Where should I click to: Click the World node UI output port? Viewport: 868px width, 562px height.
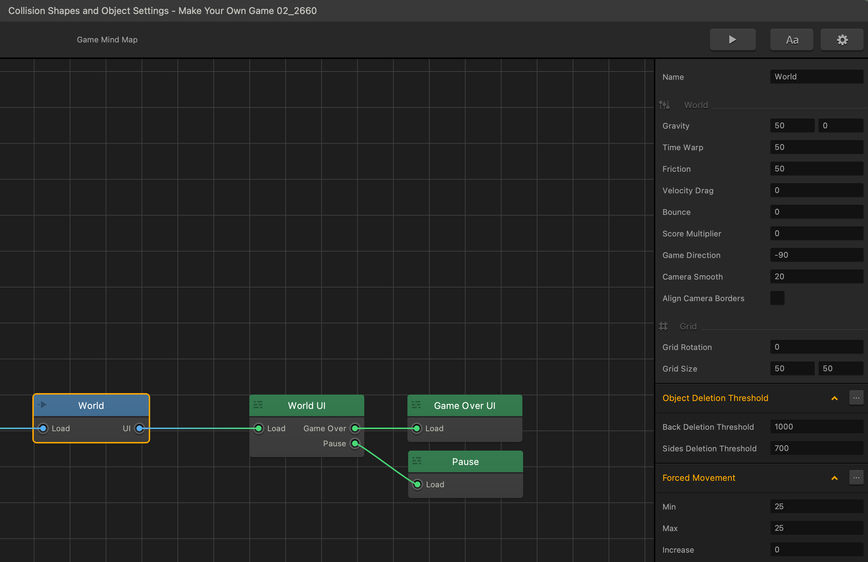point(139,428)
